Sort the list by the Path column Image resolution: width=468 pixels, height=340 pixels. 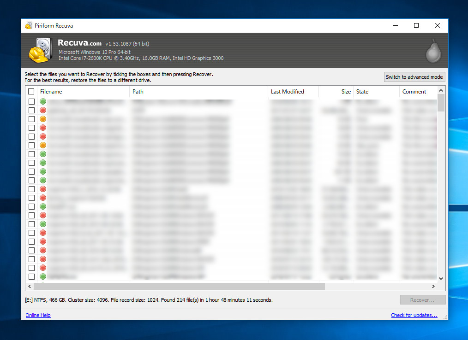(x=199, y=92)
